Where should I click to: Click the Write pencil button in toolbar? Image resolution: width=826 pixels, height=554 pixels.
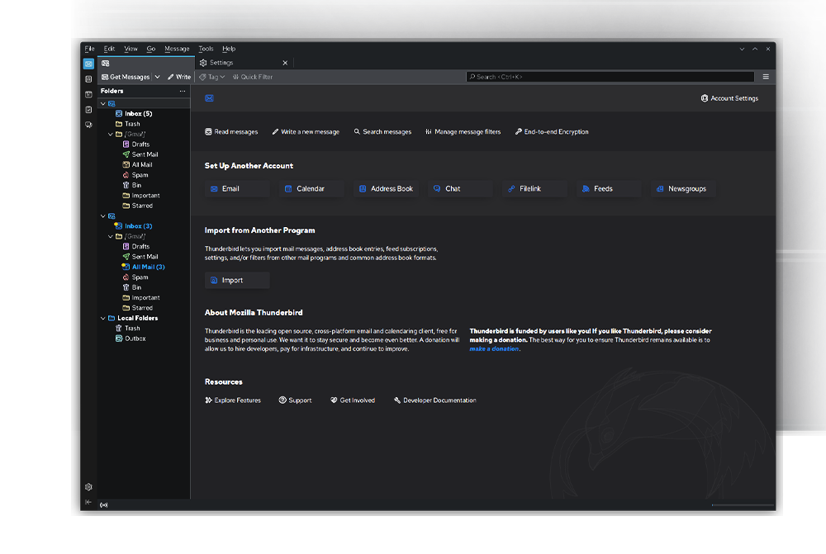point(179,77)
